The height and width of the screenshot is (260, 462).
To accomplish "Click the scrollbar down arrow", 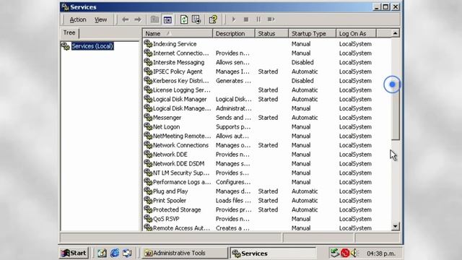I will (x=395, y=226).
